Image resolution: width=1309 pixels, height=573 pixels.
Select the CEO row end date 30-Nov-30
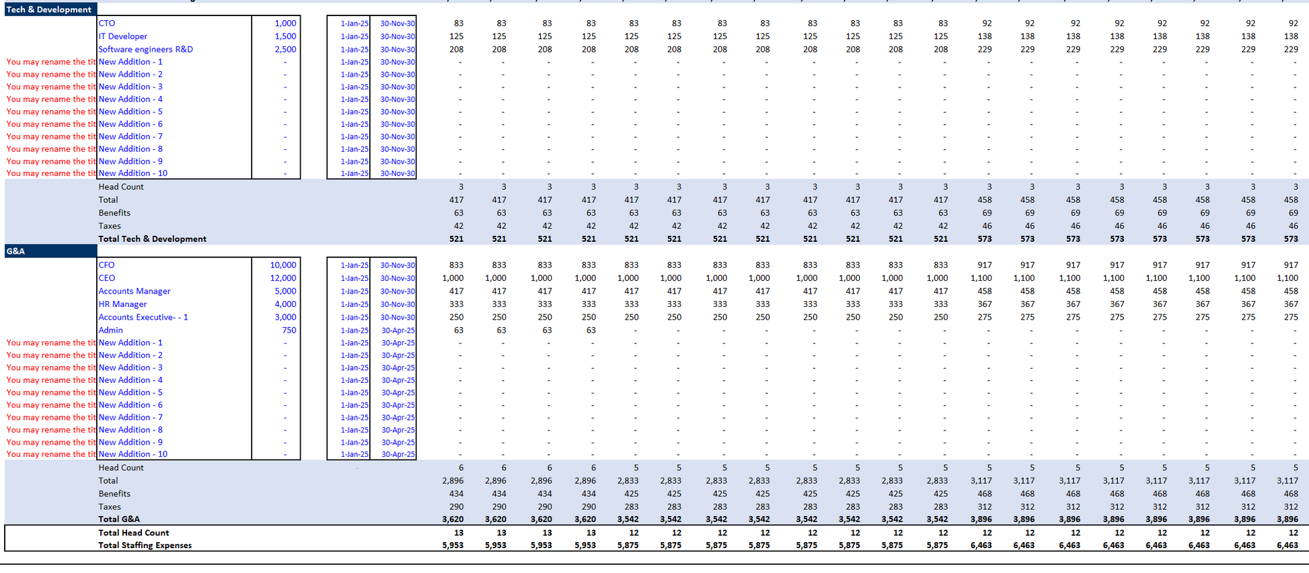click(x=397, y=278)
